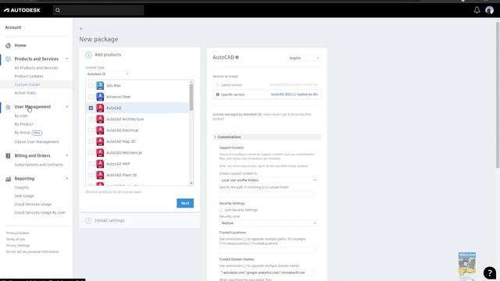
Task: Click the Trusted Domain Names input field
Action: point(267,272)
